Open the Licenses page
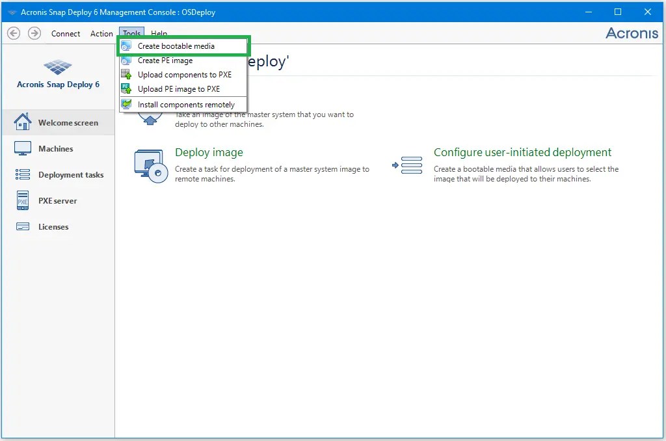The height and width of the screenshot is (441, 666). pyautogui.click(x=58, y=226)
